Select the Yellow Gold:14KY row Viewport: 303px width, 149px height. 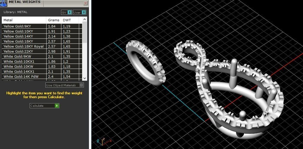pyautogui.click(x=42, y=36)
